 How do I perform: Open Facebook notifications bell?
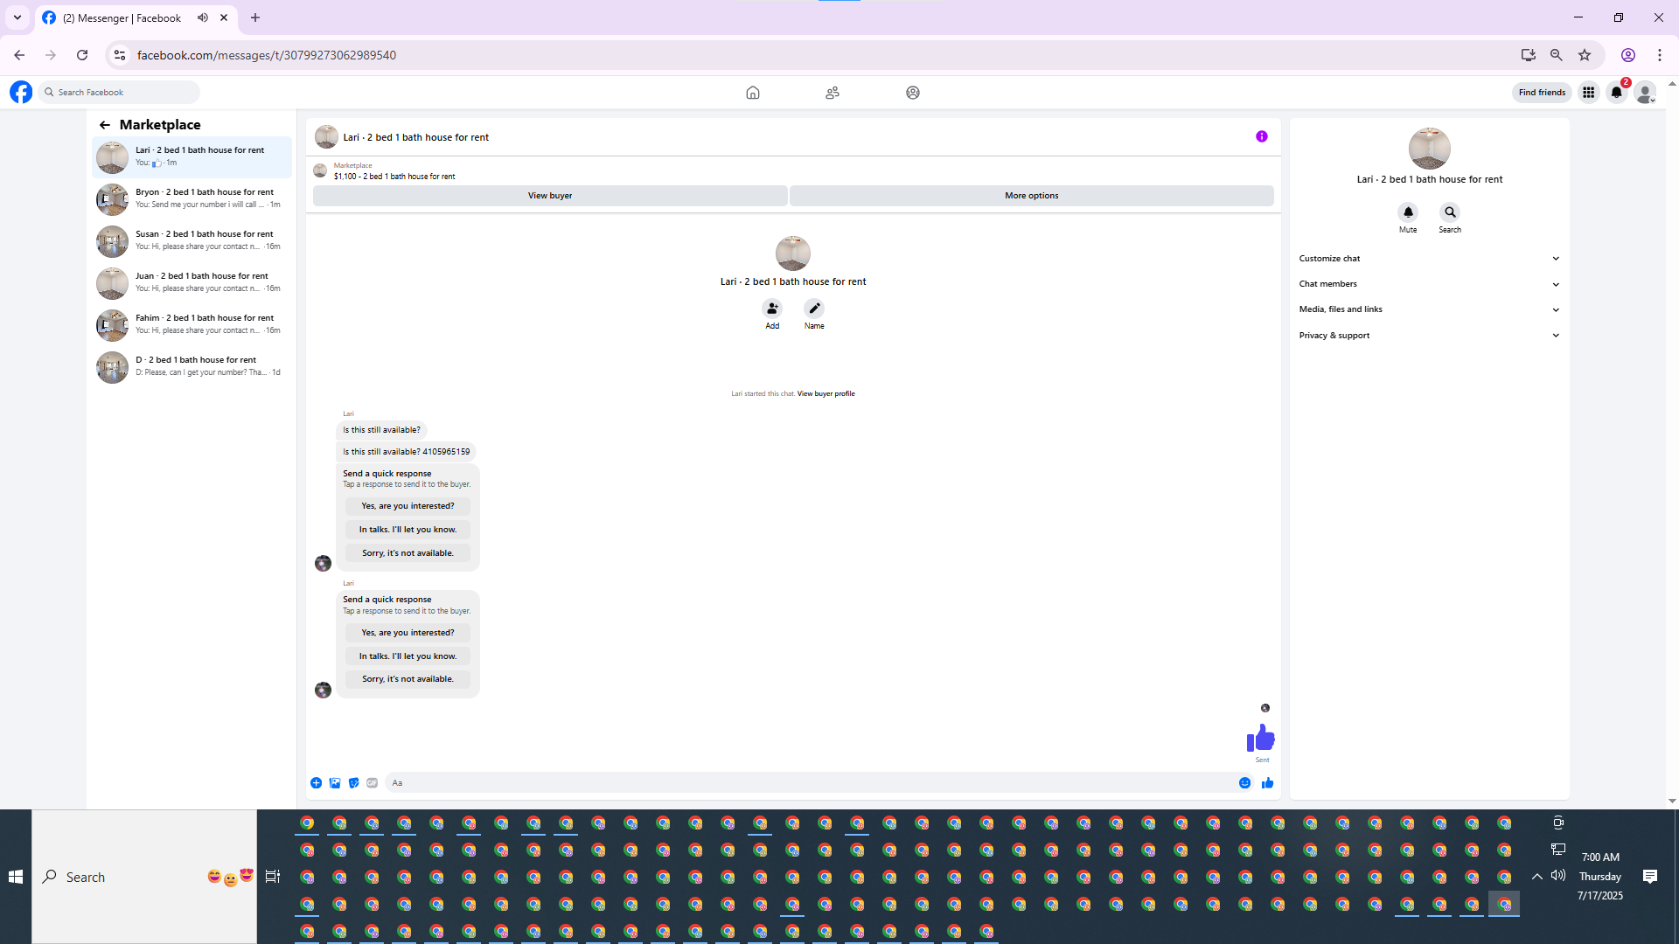1616,93
